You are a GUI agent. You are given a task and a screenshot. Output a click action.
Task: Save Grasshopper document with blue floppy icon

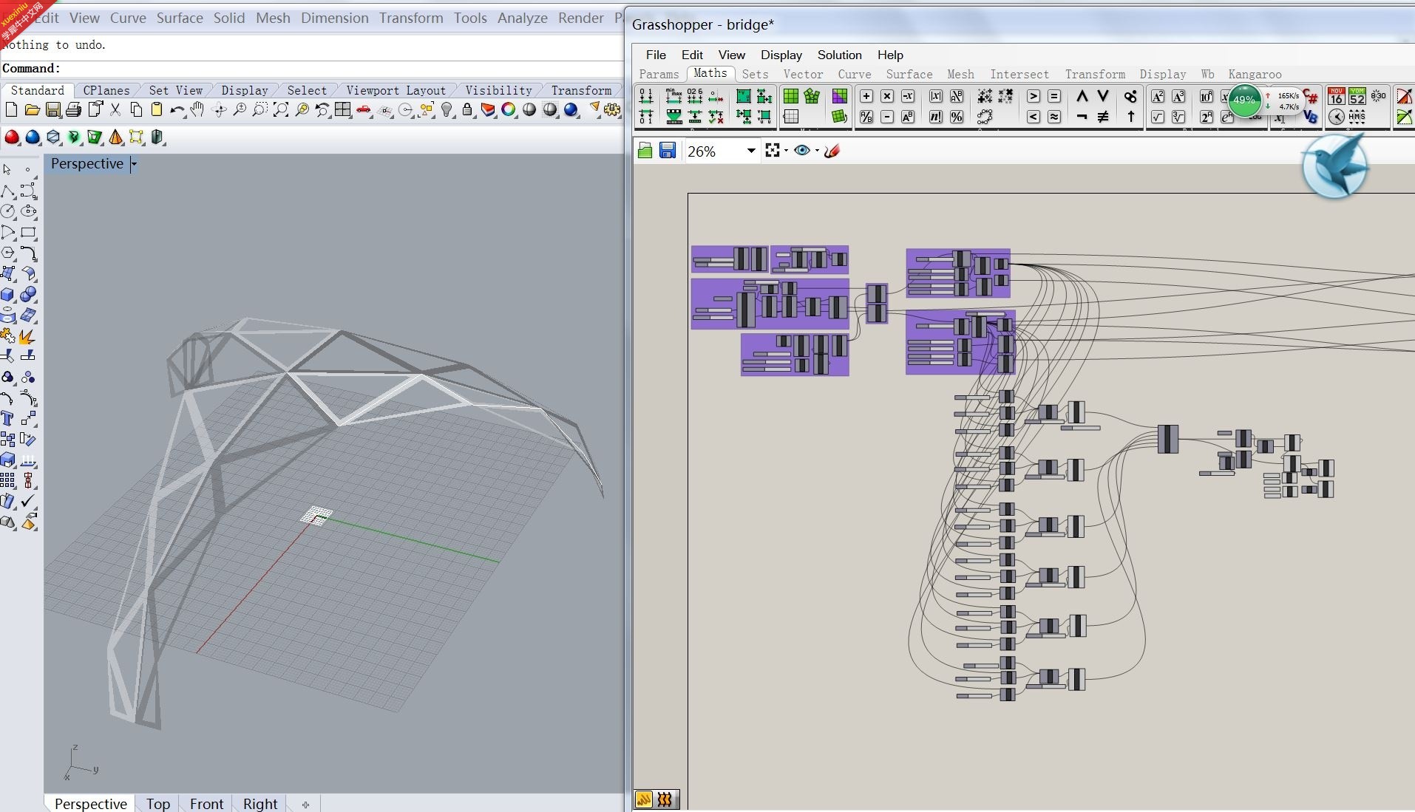tap(668, 151)
